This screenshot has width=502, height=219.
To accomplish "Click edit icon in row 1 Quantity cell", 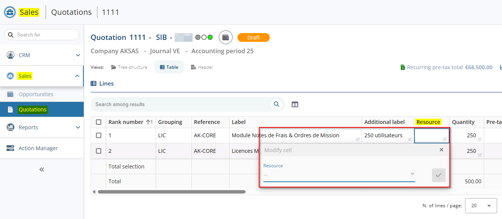I will point(480,140).
